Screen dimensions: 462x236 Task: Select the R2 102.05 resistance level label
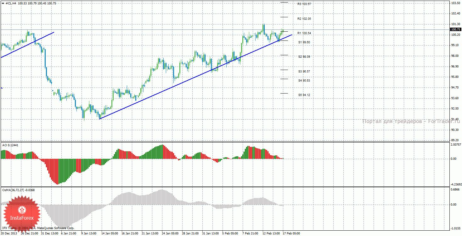pyautogui.click(x=304, y=19)
